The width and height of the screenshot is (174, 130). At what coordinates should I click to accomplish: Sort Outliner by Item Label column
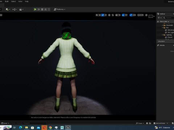click(164, 22)
